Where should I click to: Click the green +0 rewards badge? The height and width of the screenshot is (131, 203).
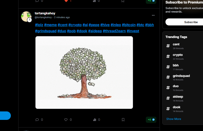[x=151, y=120]
